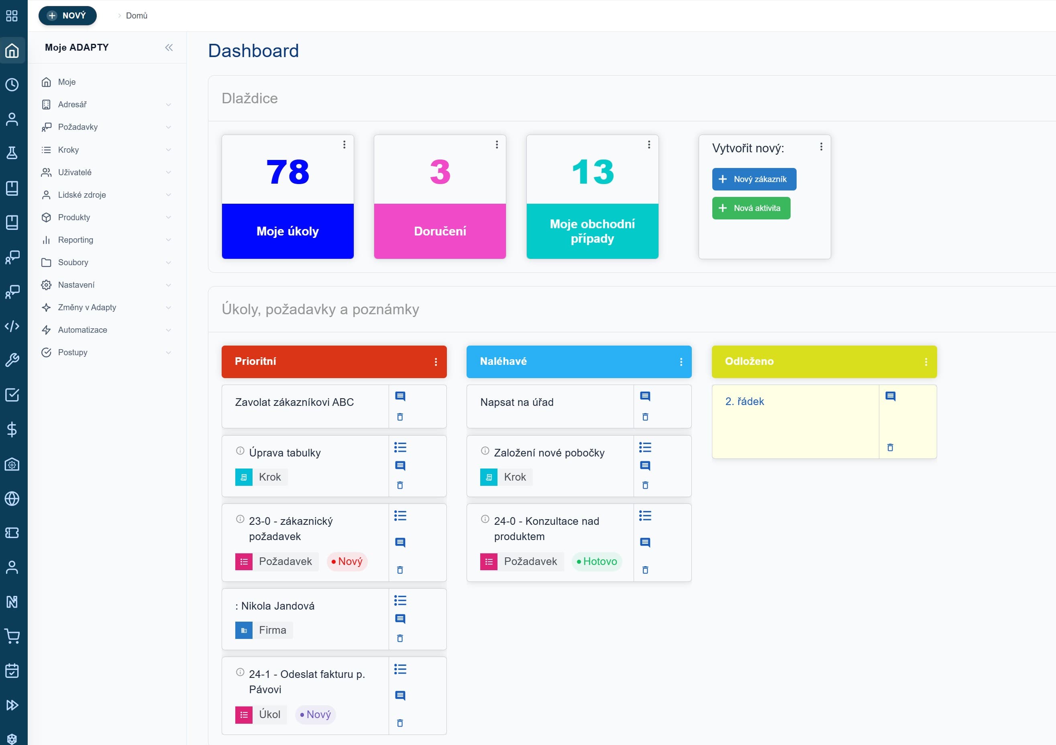Click the code brackets icon in the rail

[x=12, y=326]
